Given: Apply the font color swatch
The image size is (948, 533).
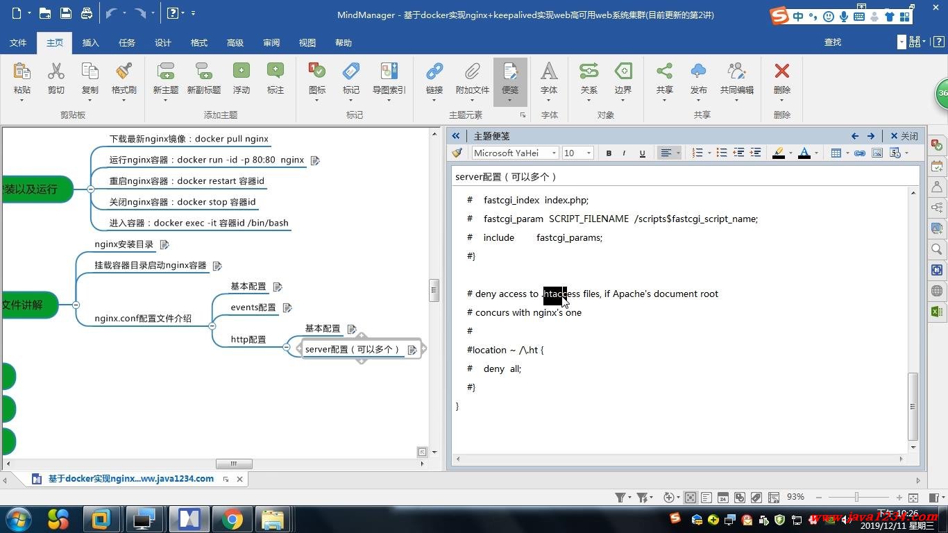Looking at the screenshot, I should (x=804, y=153).
